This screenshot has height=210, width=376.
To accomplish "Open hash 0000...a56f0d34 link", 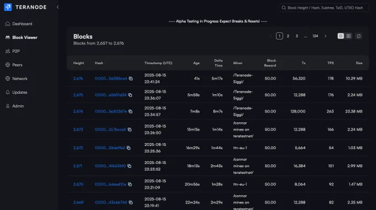I will [111, 95].
